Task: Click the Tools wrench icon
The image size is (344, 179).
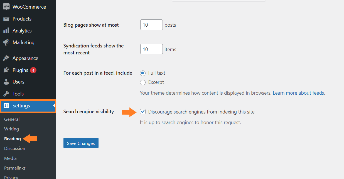Action: [6, 94]
